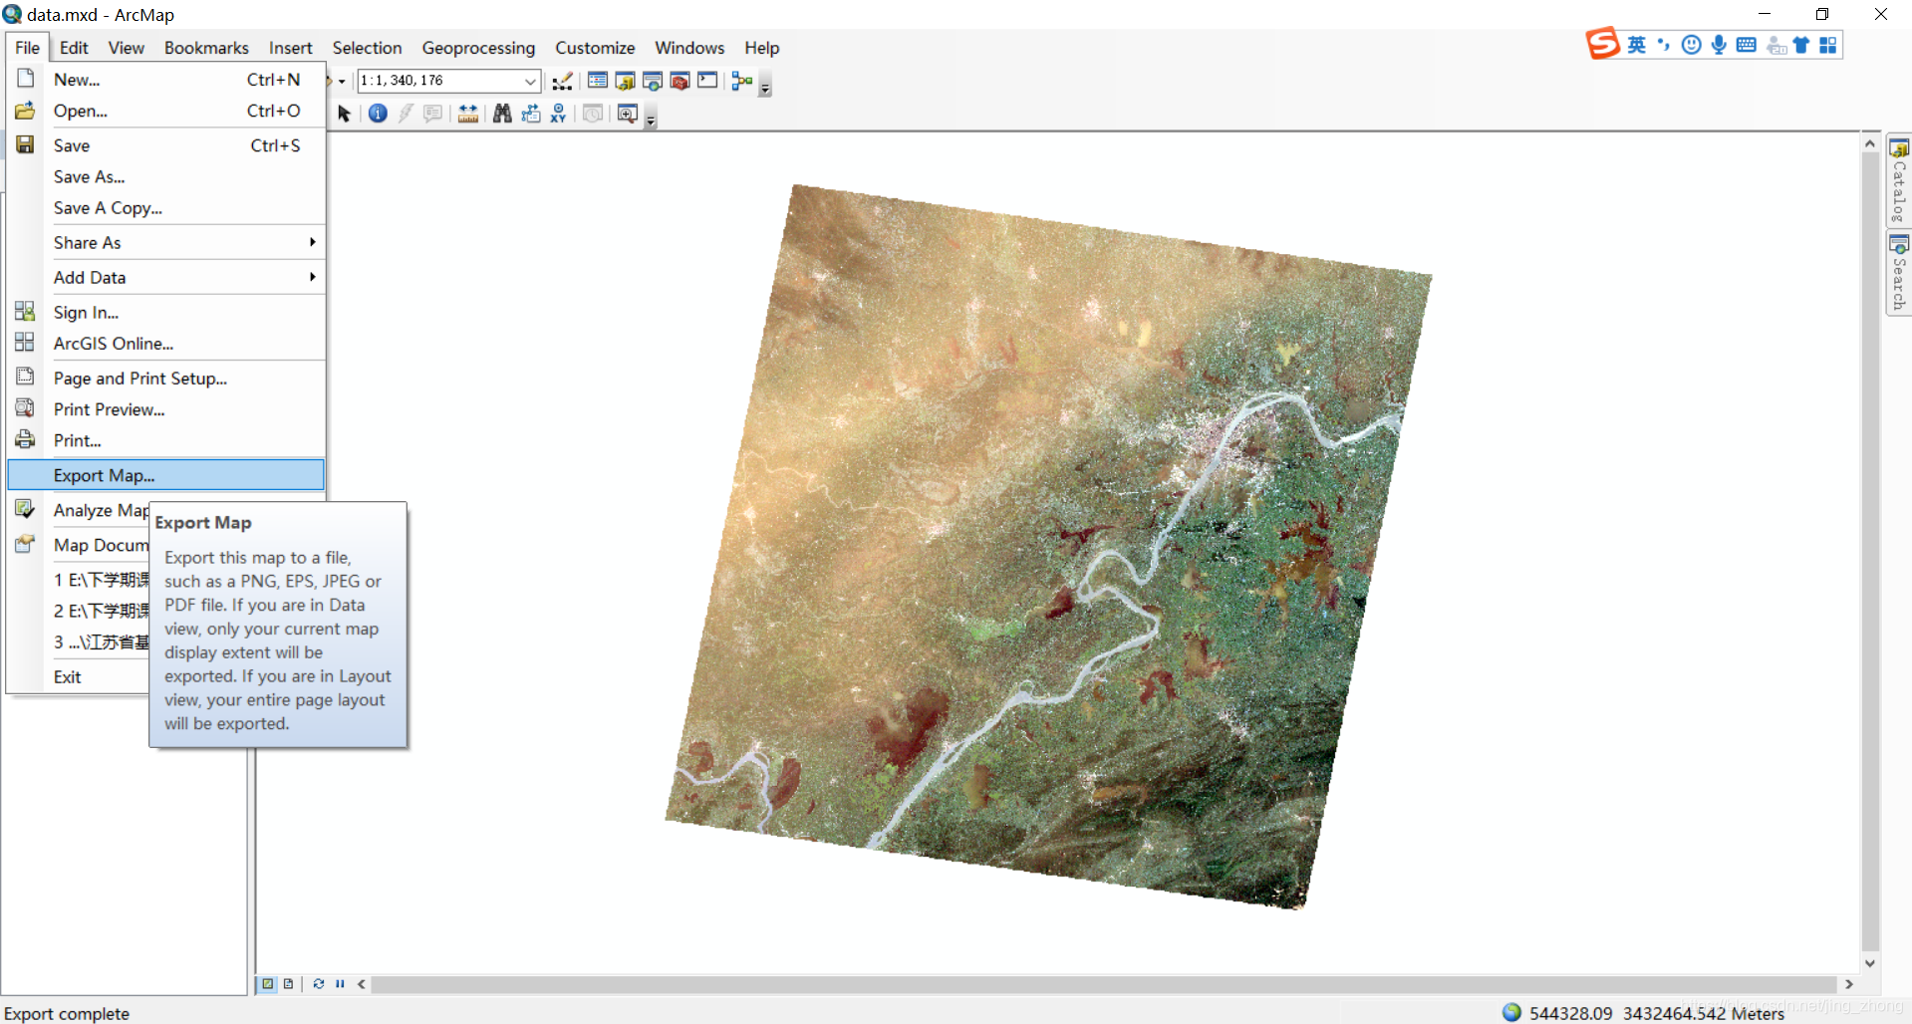The image size is (1912, 1024).
Task: Click the vertical scrollbar down arrow
Action: click(1870, 963)
